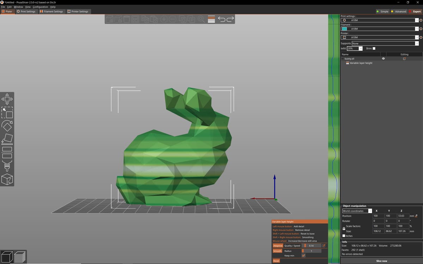Toggle the Keep min checkbox
This screenshot has height=264, width=423.
pos(304,256)
